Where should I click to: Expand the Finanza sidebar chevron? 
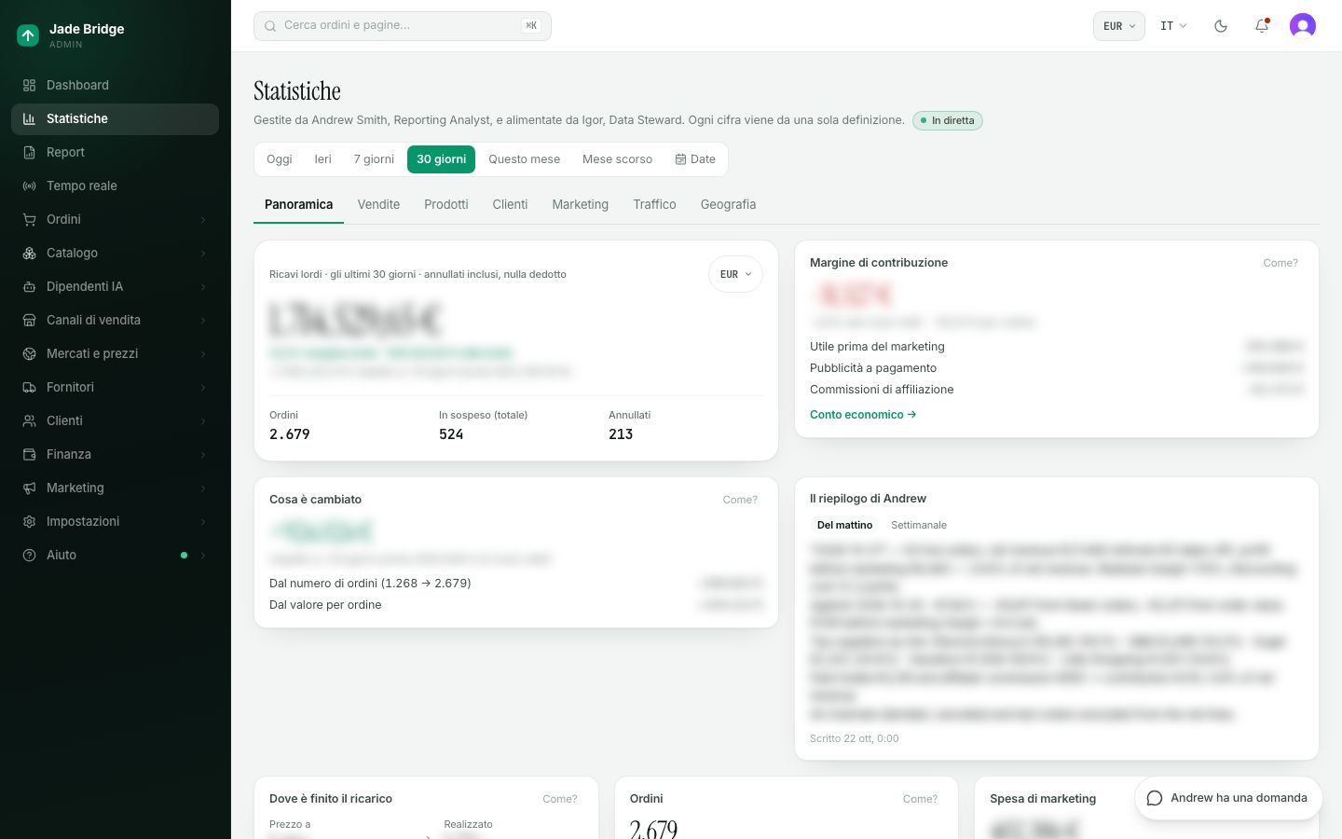[x=203, y=455]
